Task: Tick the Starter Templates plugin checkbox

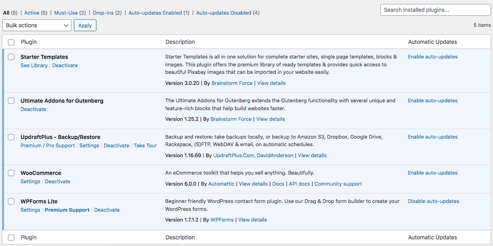Action: click(11, 57)
